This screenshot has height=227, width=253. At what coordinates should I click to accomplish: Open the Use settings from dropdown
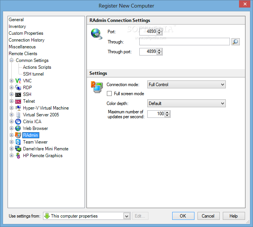pyautogui.click(x=126, y=216)
